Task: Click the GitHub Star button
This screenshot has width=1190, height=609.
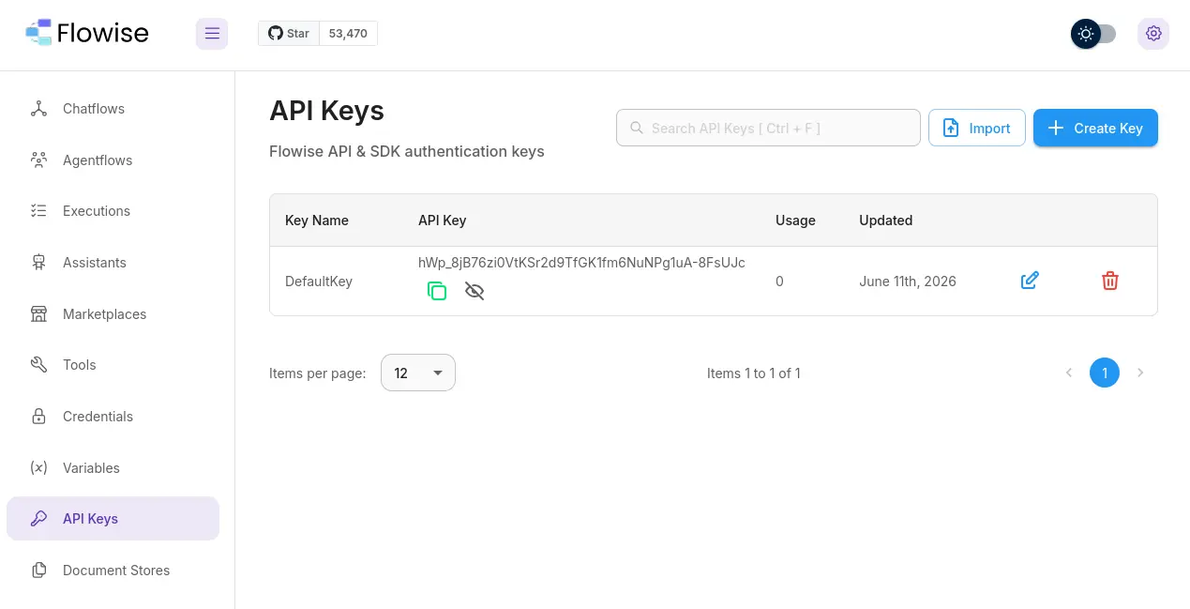Action: coord(289,34)
